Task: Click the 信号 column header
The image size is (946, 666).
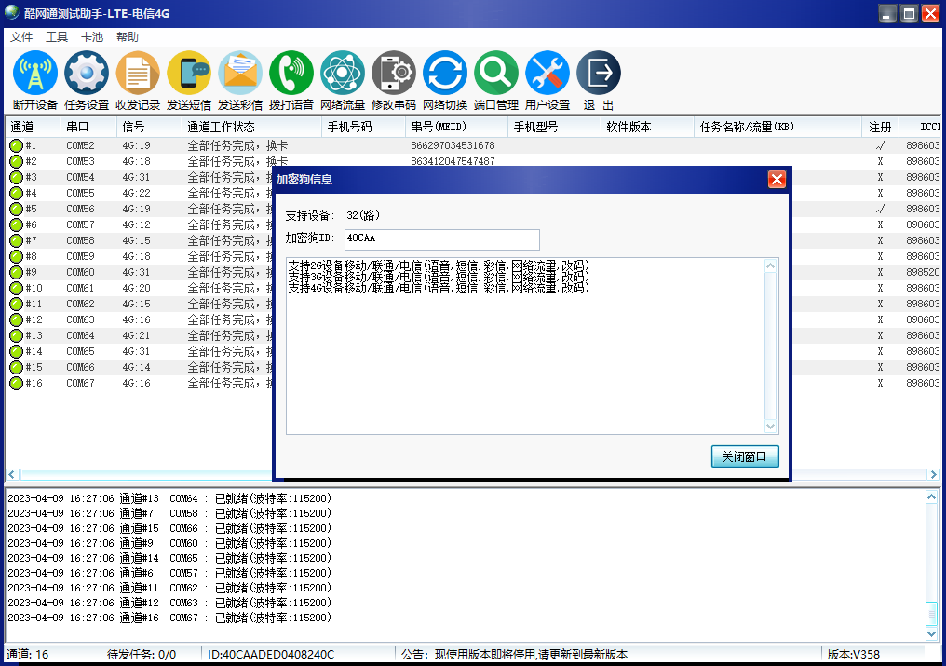Action: [149, 127]
